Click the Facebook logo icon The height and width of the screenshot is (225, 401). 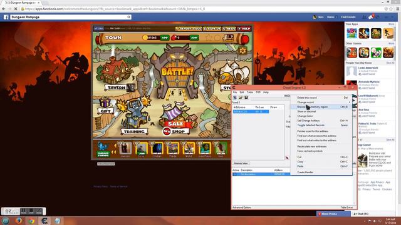[6, 17]
